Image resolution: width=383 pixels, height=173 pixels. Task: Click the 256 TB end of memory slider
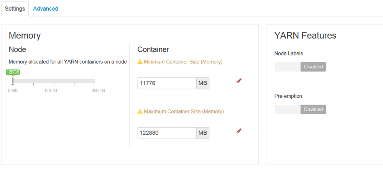pyautogui.click(x=95, y=81)
